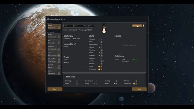This screenshot has height=109, width=194.
Task: Edit the last name field McLaughlin
Action: pyautogui.click(x=89, y=26)
